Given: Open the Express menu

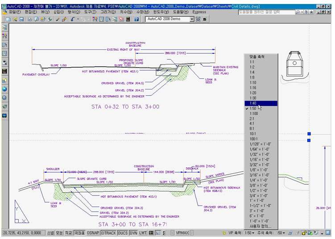Looking at the screenshot, I should [x=199, y=12].
